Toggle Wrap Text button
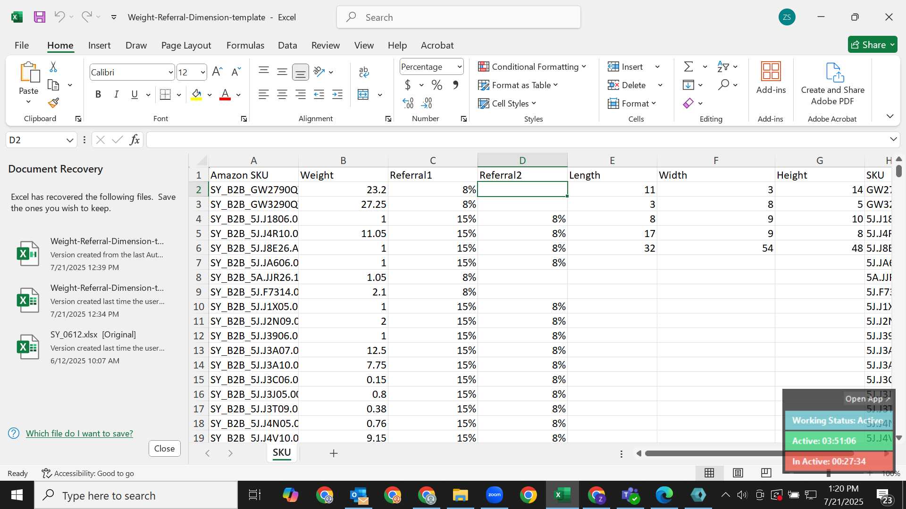This screenshot has width=906, height=509. (364, 72)
